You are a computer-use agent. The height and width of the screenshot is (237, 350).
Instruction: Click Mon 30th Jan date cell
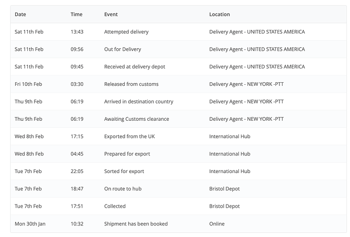click(x=30, y=224)
